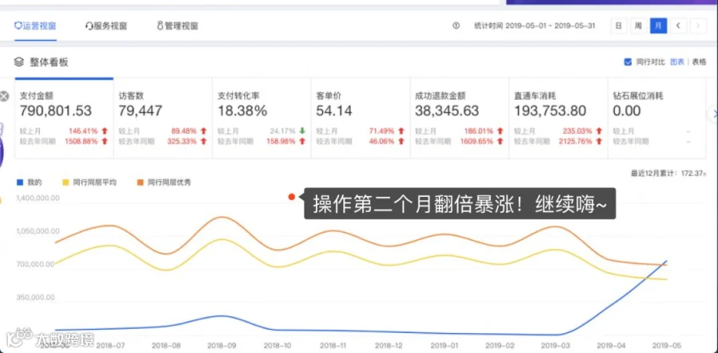Click the 2019-05 data point on blue line

[x=666, y=261]
